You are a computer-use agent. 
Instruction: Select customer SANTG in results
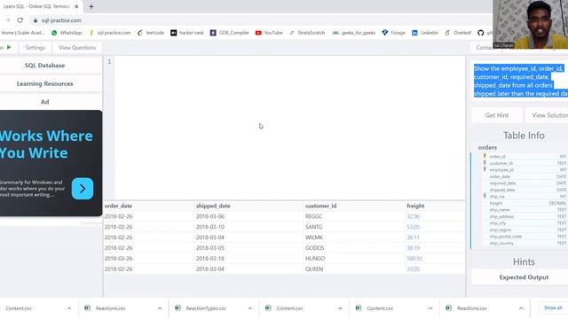313,227
